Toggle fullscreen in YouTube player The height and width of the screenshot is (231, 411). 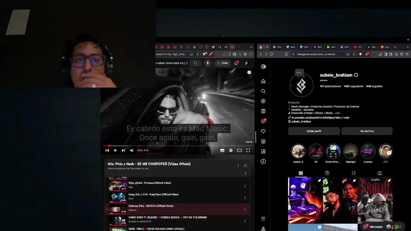tap(248, 150)
